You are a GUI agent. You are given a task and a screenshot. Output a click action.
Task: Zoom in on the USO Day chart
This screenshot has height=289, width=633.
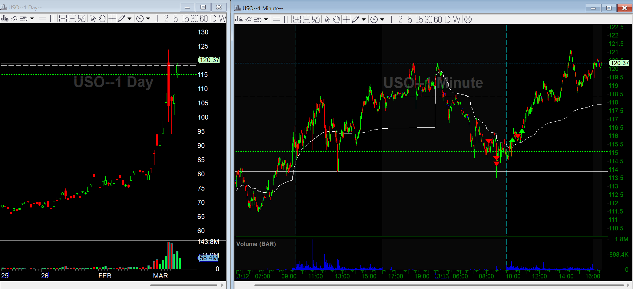[x=63, y=19]
